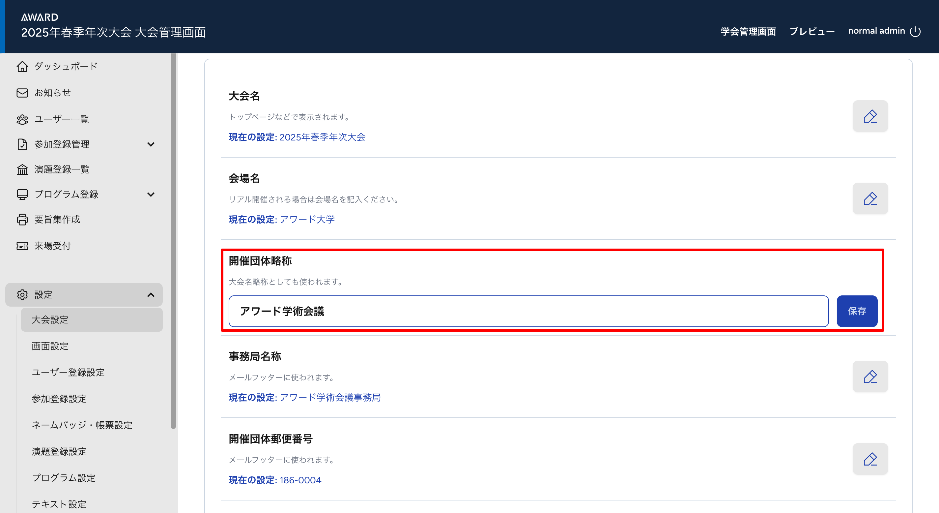Click the 開催団体略称 text input field
Image resolution: width=939 pixels, height=513 pixels.
click(x=528, y=311)
